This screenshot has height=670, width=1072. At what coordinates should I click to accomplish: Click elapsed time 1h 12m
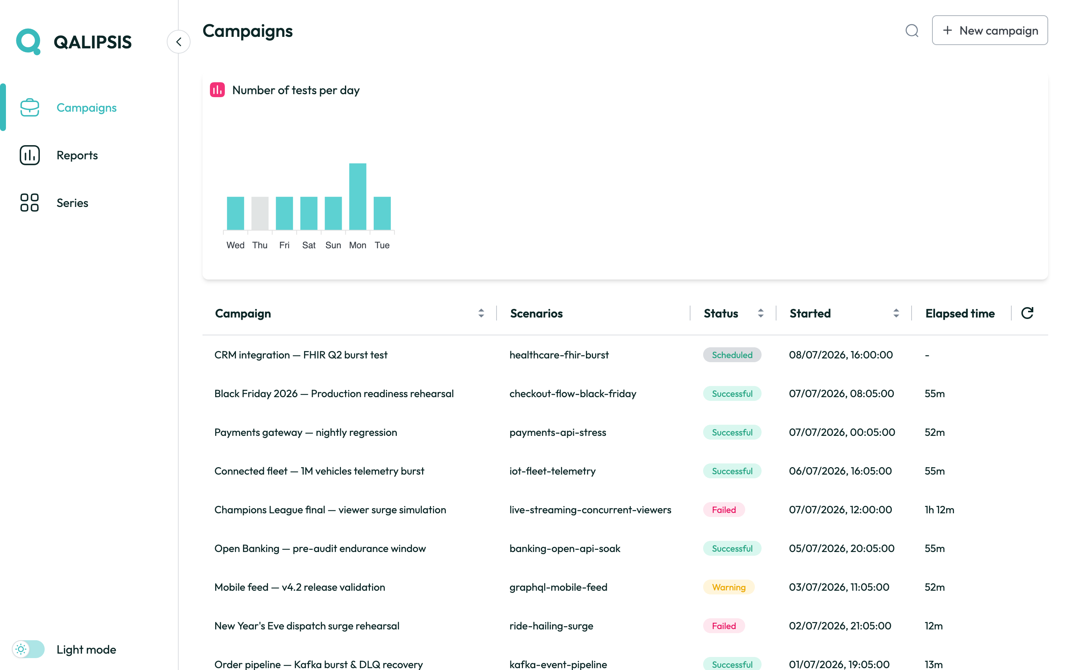click(939, 510)
